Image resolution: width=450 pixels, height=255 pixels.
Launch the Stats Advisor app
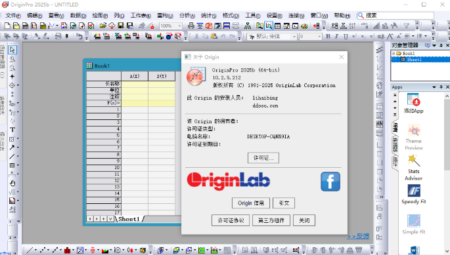414,168
